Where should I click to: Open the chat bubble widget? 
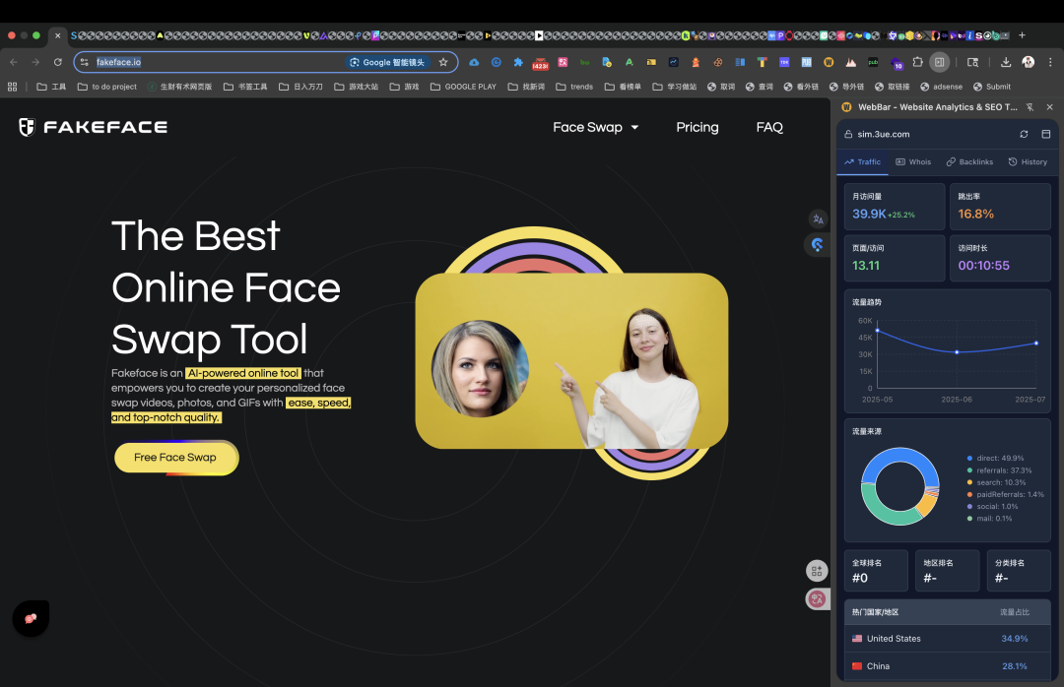click(x=31, y=618)
